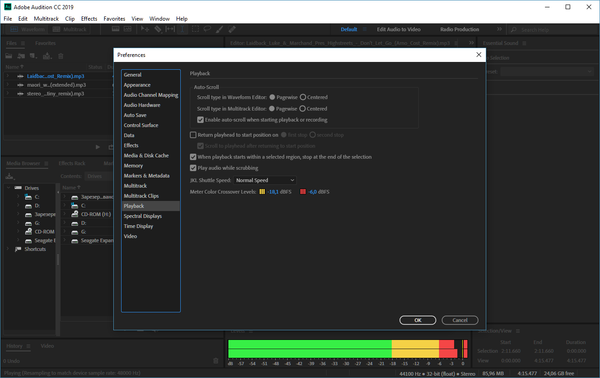Select Centered for Multitrack Editor scroll type
Viewport: 600px width, 378px height.
tap(303, 109)
